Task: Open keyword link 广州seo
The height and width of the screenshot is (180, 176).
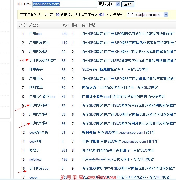Action: [35, 34]
